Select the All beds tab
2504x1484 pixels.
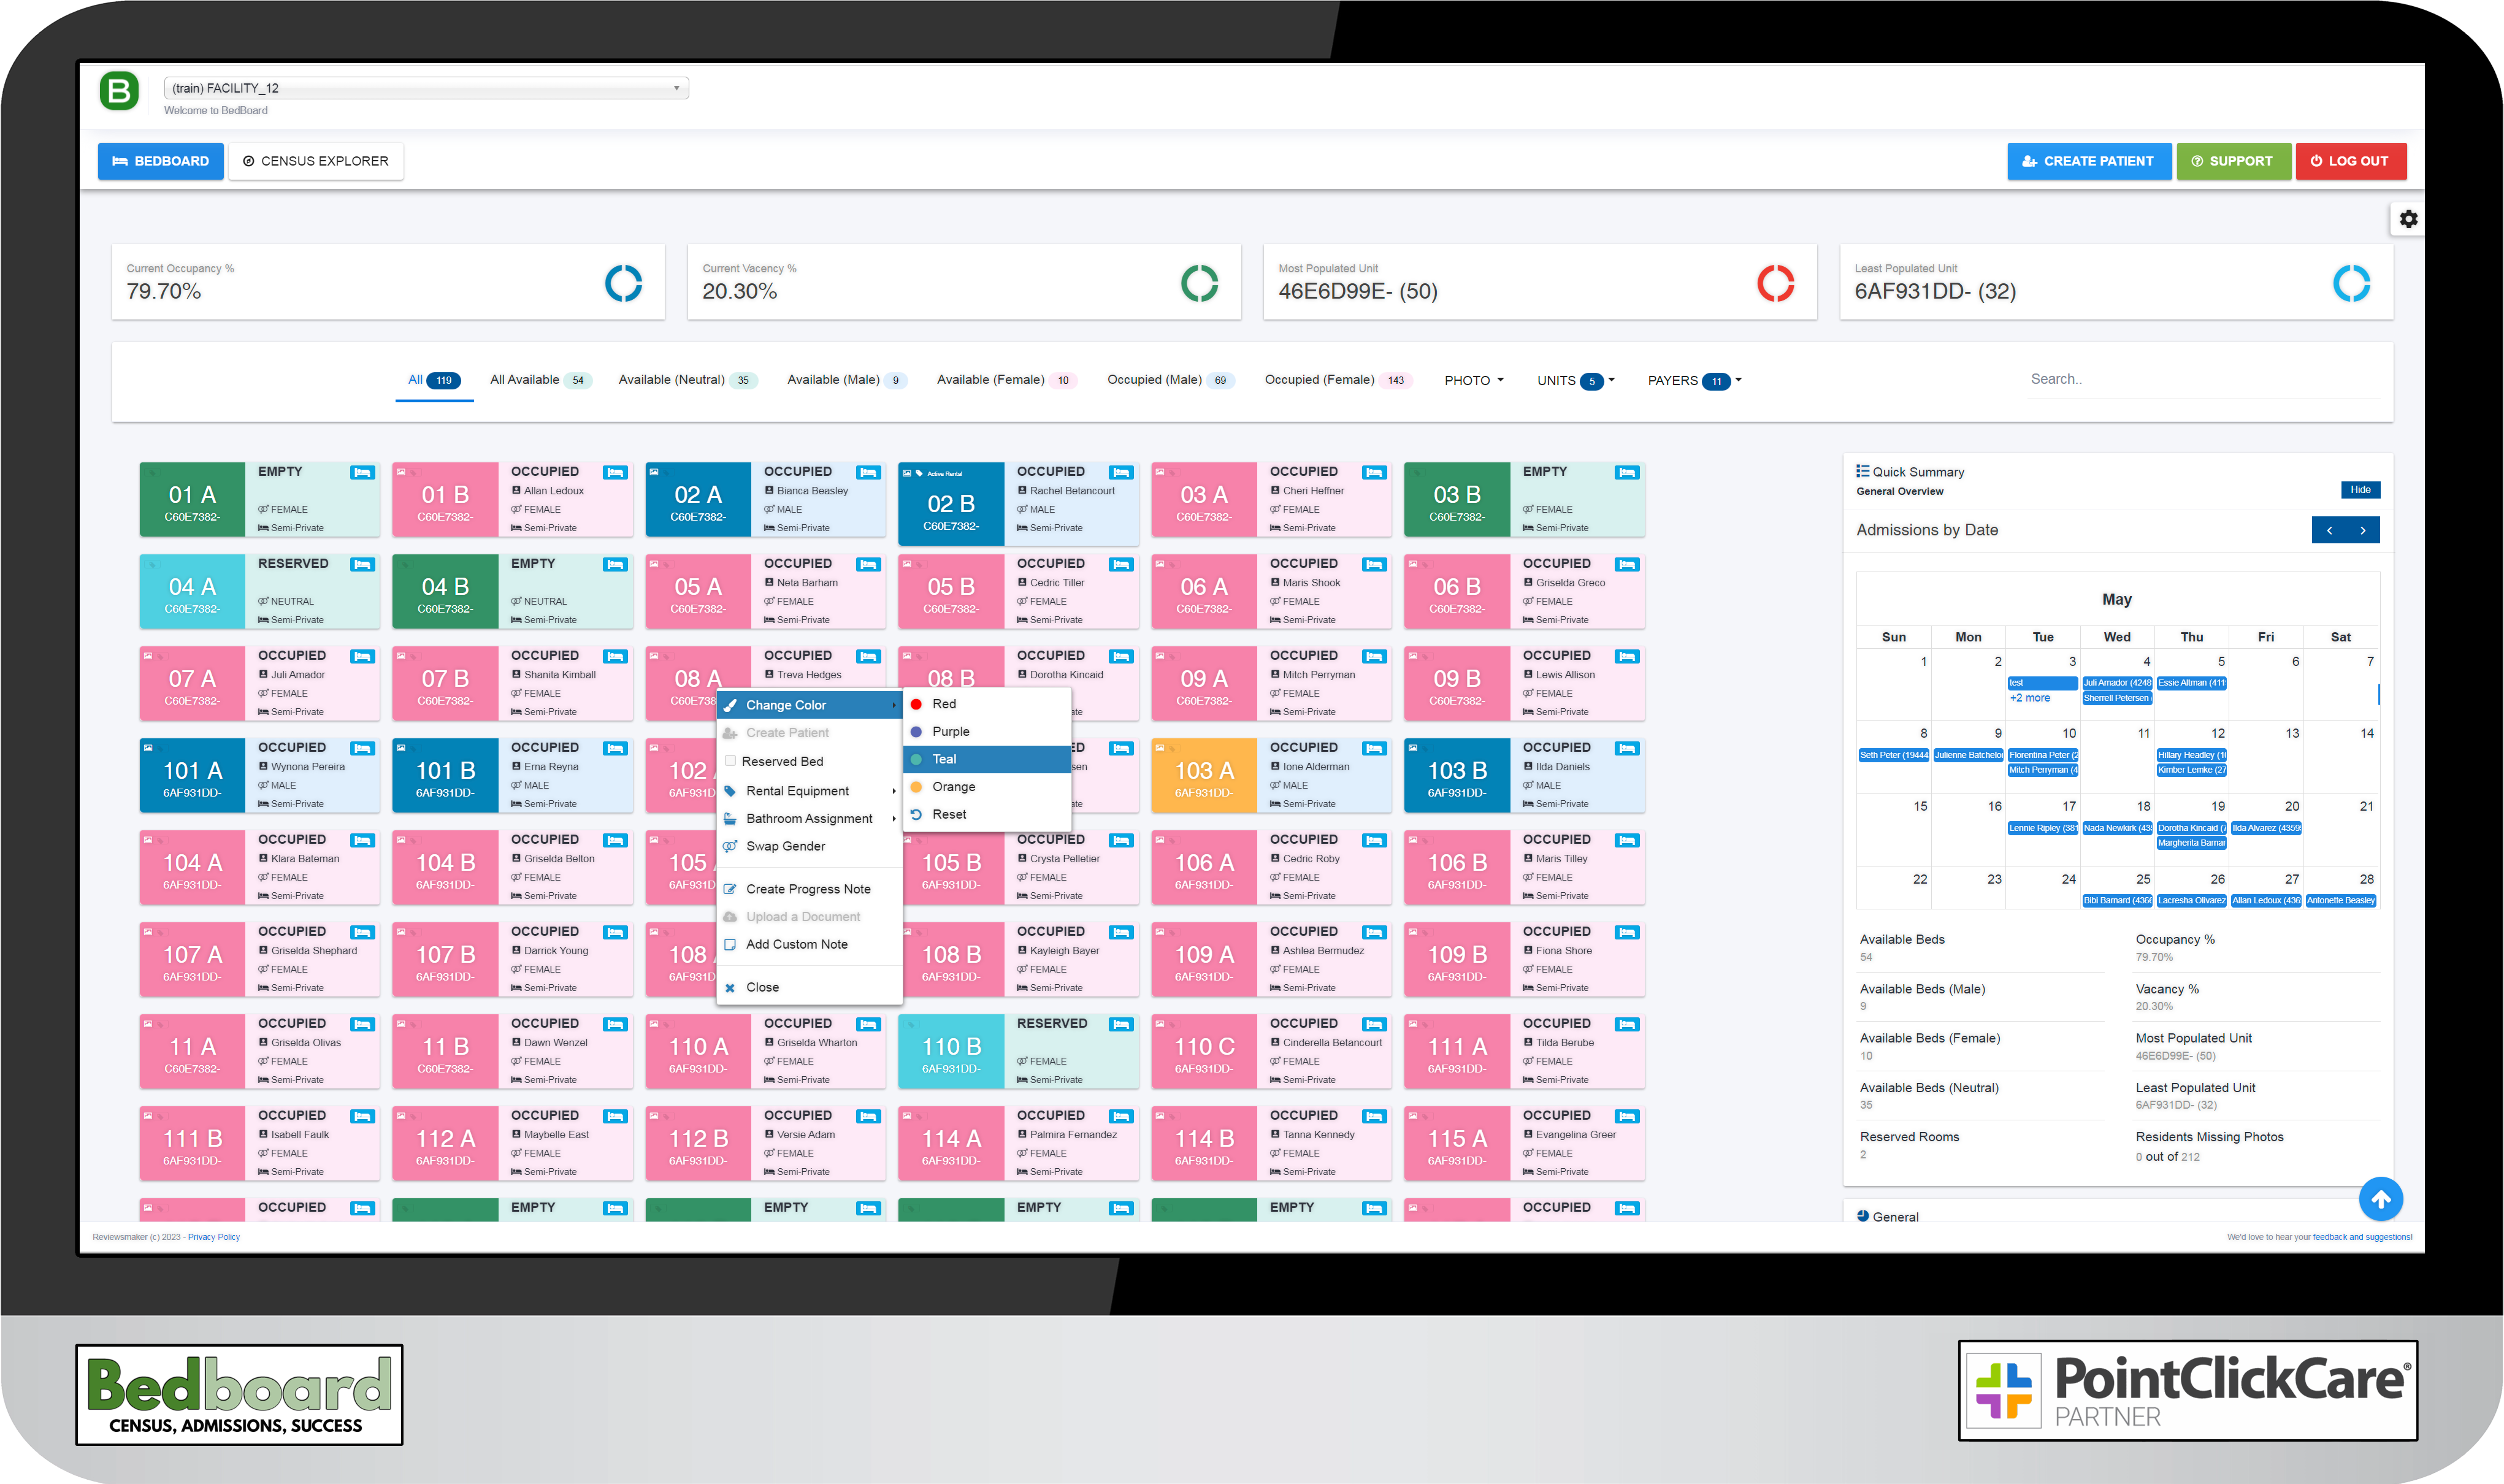pyautogui.click(x=434, y=380)
